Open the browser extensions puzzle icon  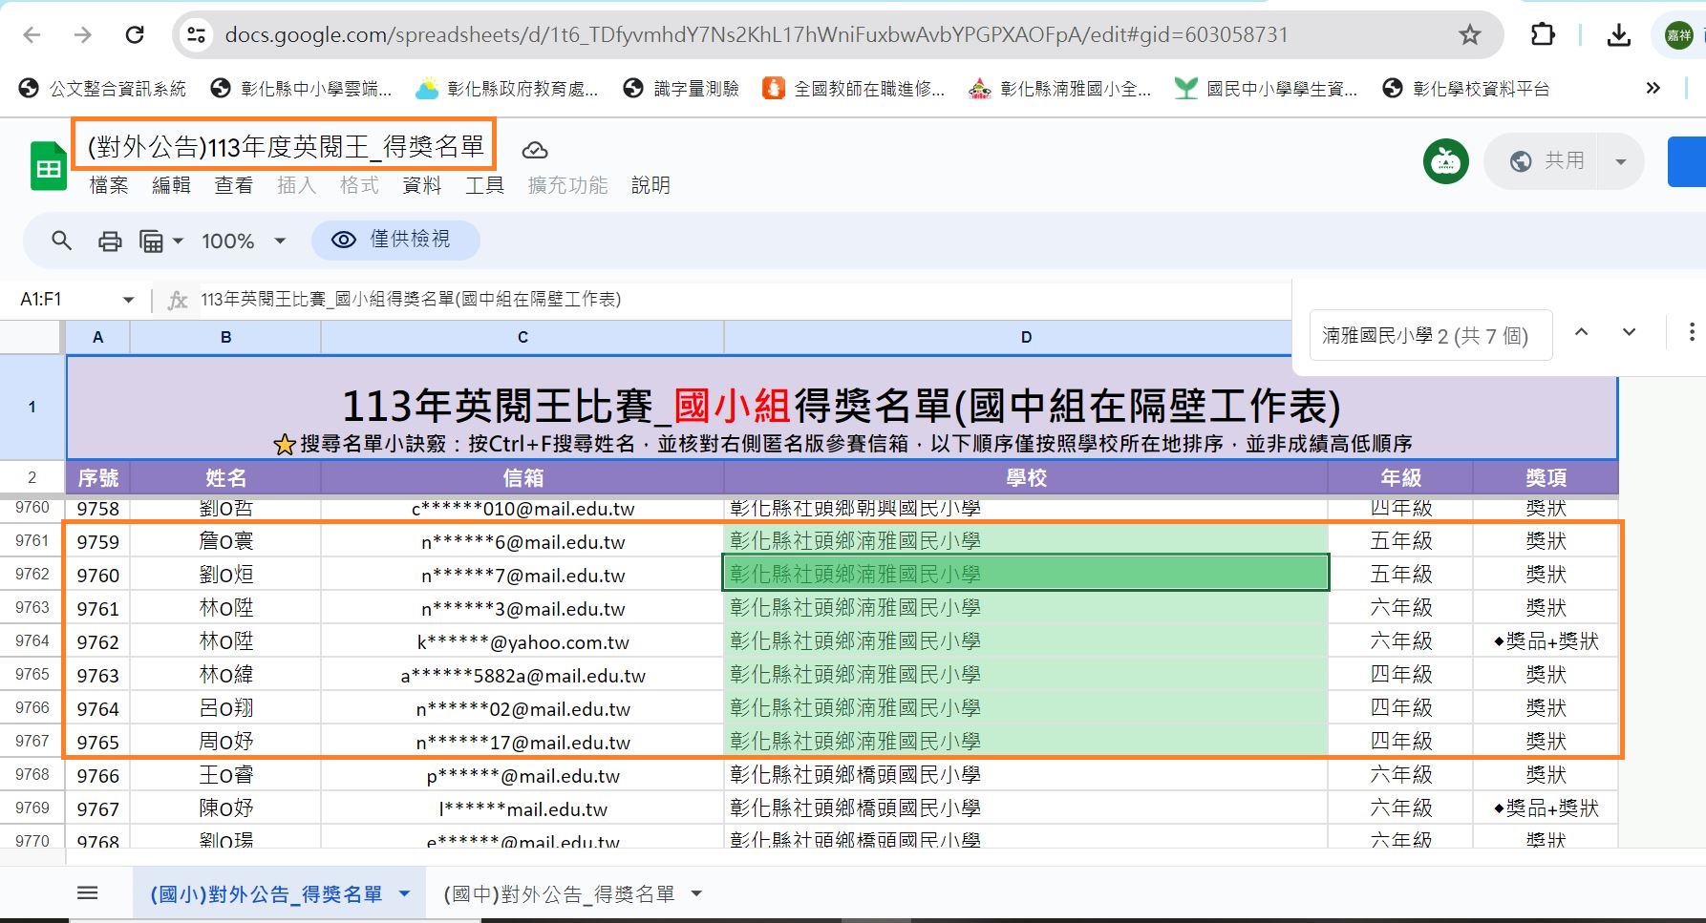pyautogui.click(x=1543, y=35)
